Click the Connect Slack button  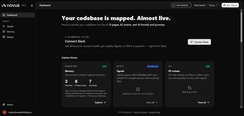[x=199, y=42]
